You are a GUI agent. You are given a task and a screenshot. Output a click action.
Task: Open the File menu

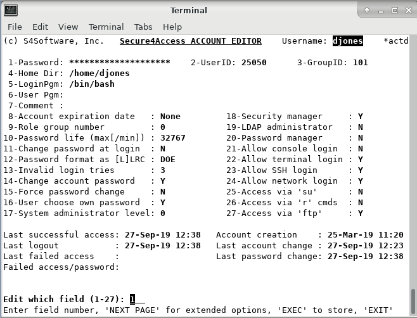click(x=15, y=27)
